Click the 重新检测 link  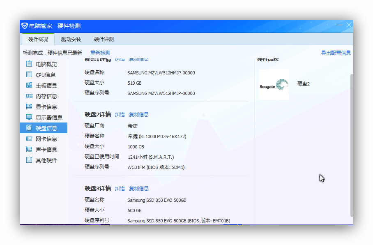tap(100, 53)
